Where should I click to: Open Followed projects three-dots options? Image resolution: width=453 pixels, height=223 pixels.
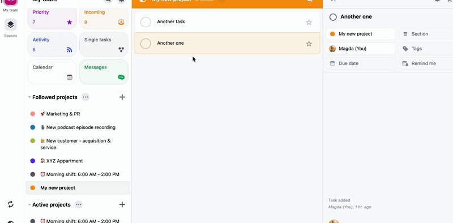pos(86,97)
